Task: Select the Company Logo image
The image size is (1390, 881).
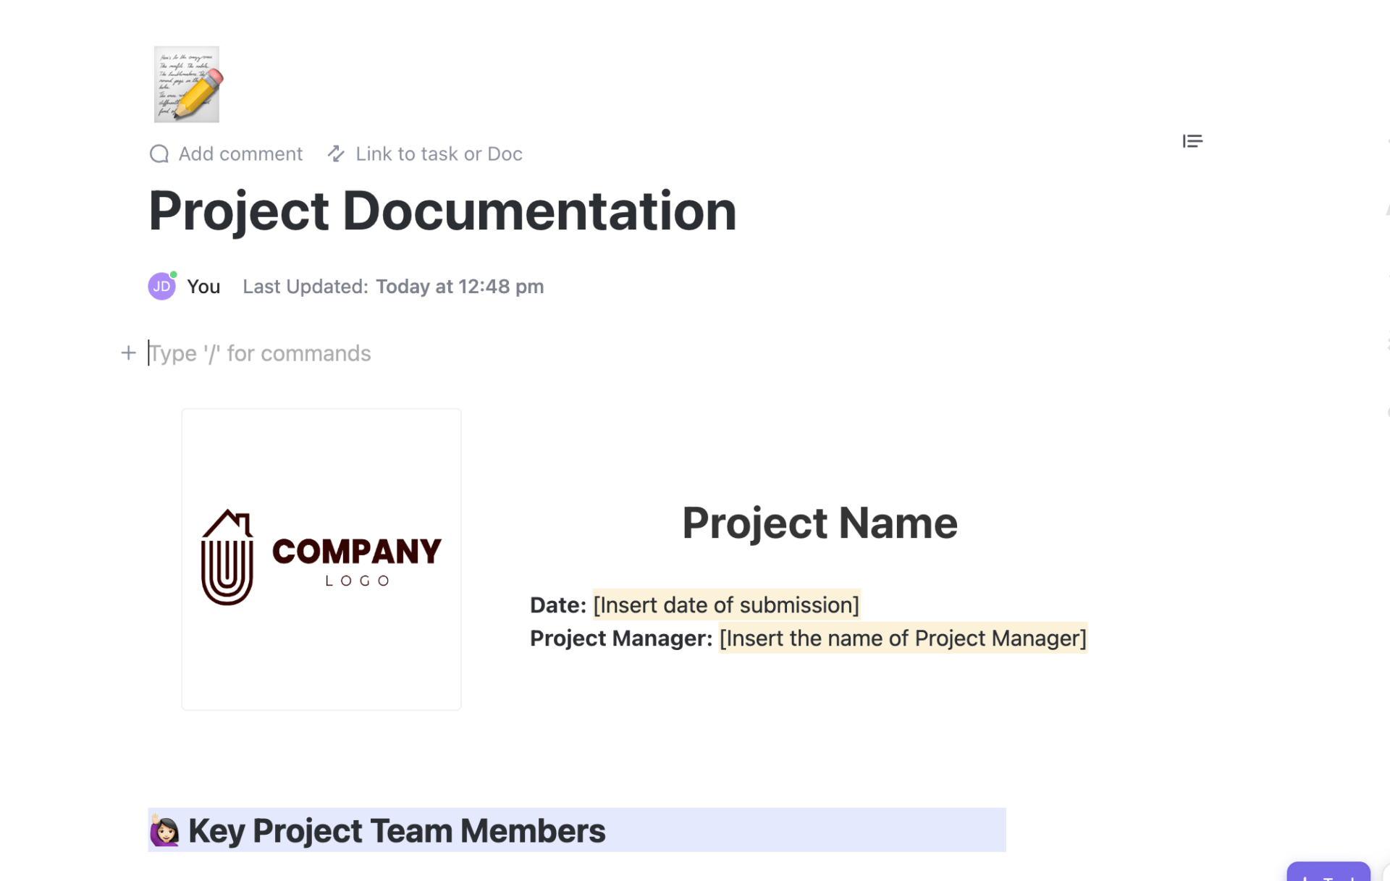Action: click(x=321, y=559)
